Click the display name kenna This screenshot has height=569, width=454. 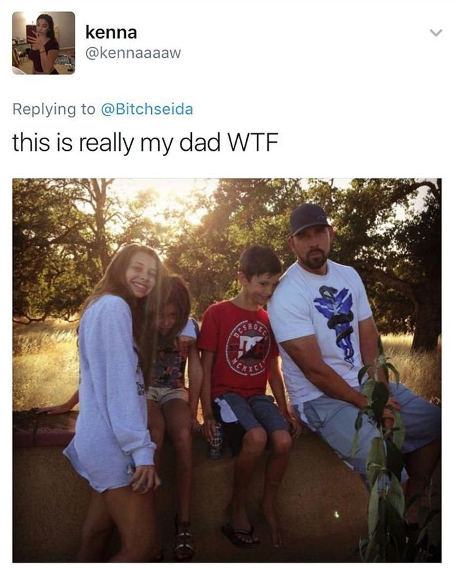(x=111, y=32)
